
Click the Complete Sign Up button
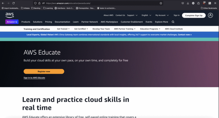pos(194,15)
